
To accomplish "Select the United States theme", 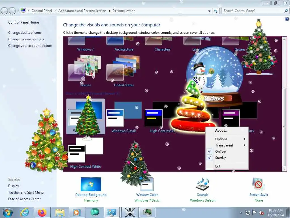I will [124, 71].
